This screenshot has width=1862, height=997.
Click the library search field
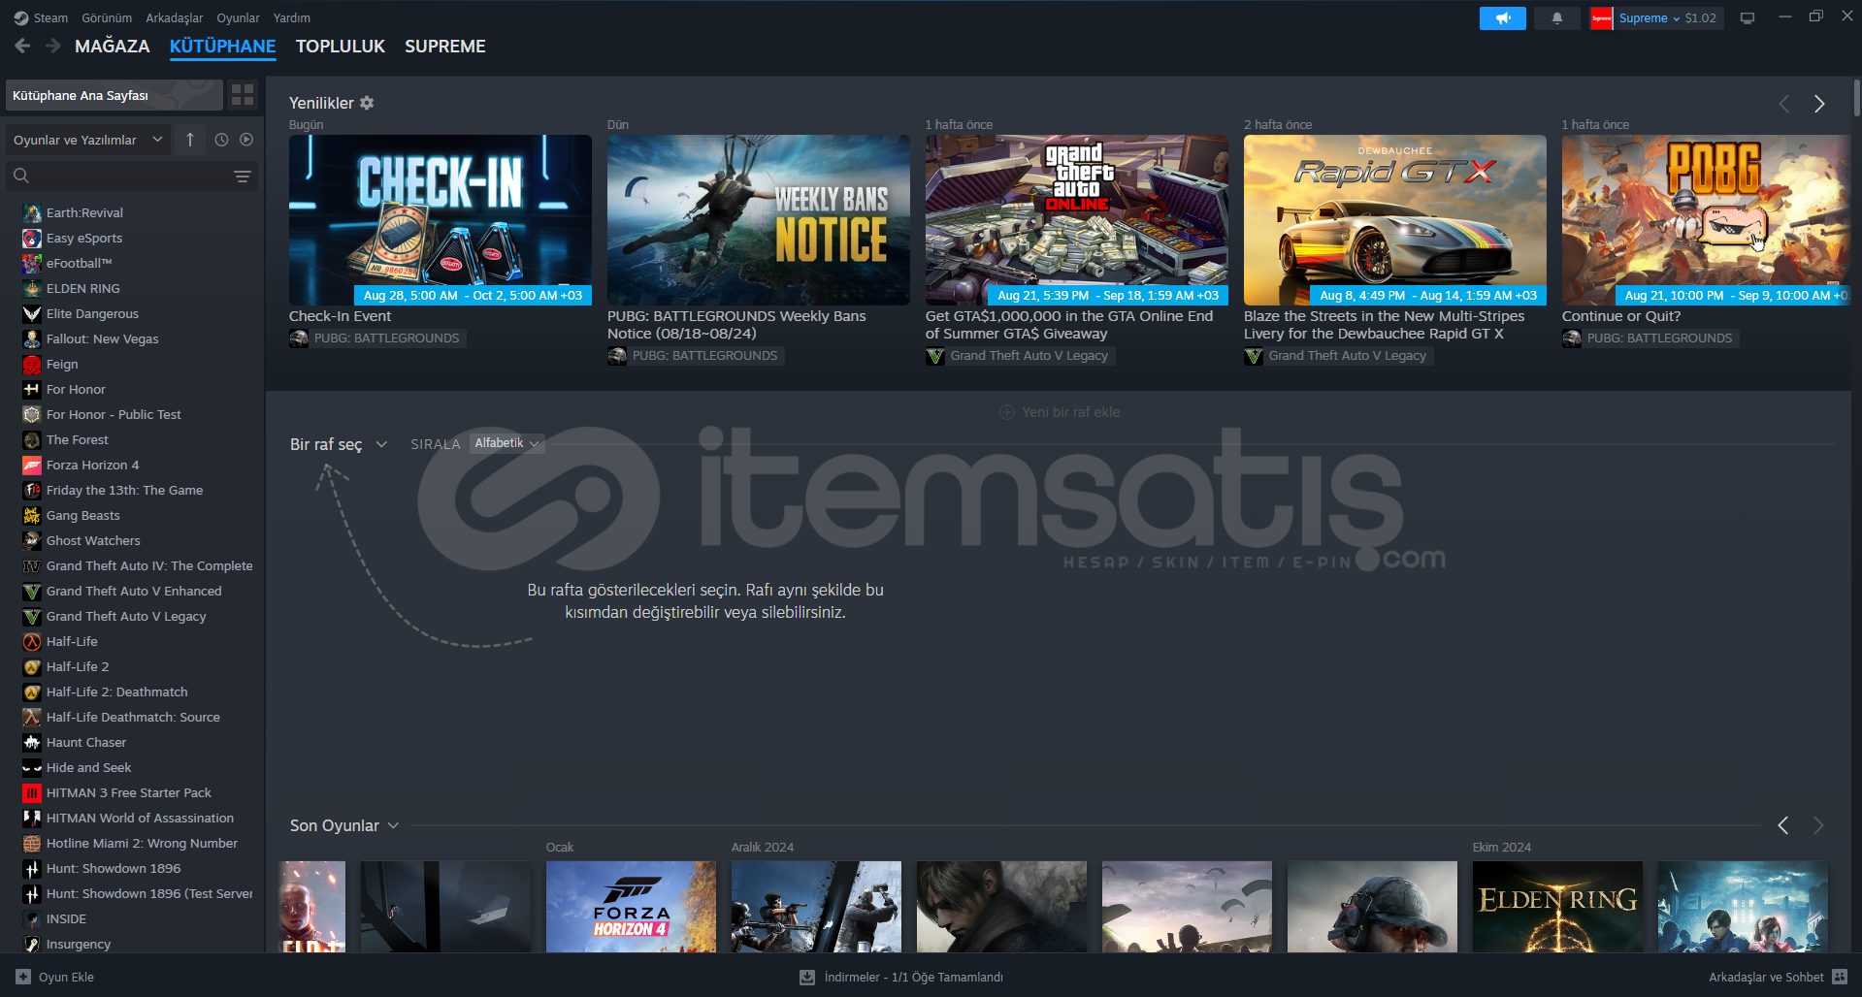[131, 176]
